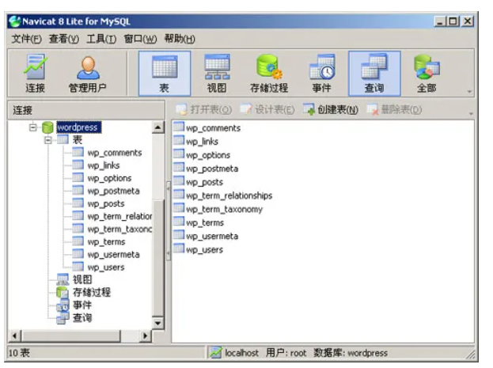
Task: Click 设计表(E) design table button
Action: click(267, 109)
